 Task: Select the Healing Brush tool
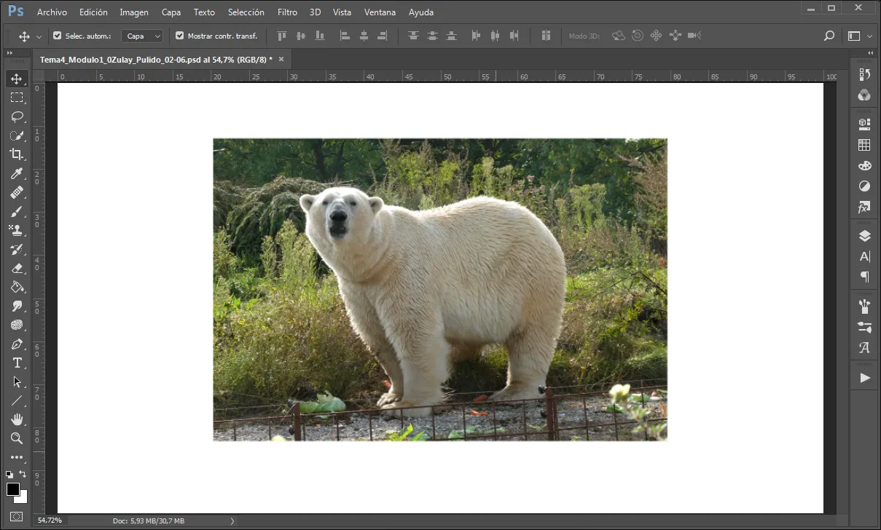[17, 192]
